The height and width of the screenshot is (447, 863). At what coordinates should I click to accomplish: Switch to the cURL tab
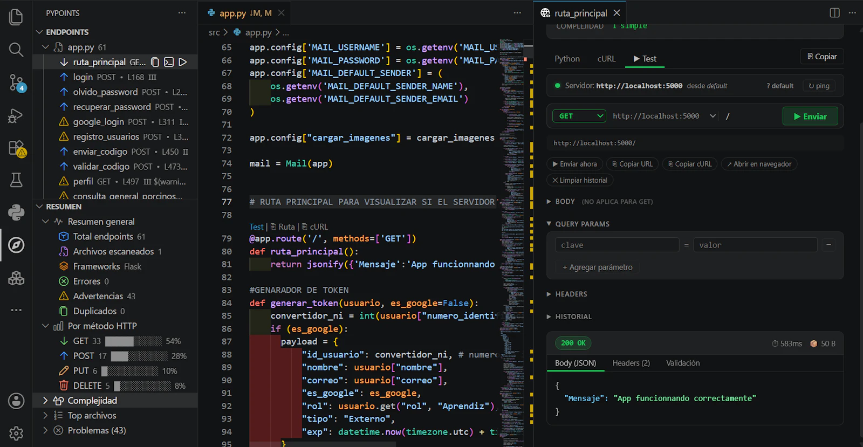[x=606, y=59]
